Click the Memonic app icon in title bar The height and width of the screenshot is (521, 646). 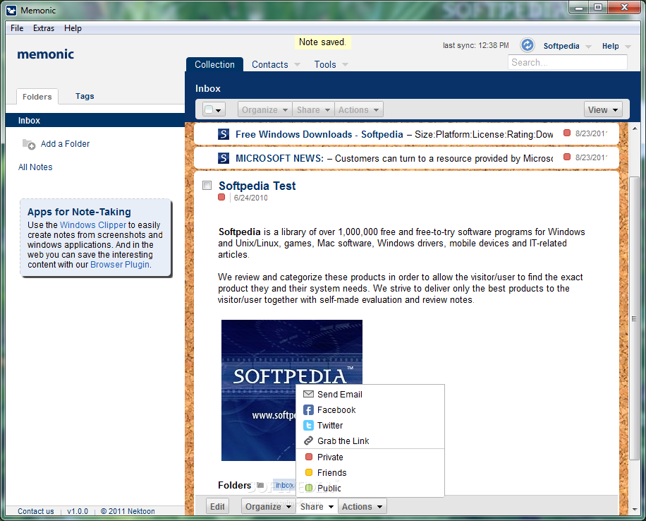11,11
